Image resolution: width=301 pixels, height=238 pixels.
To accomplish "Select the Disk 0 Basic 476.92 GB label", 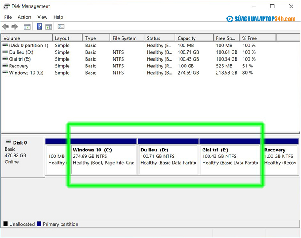I will click(x=23, y=157).
